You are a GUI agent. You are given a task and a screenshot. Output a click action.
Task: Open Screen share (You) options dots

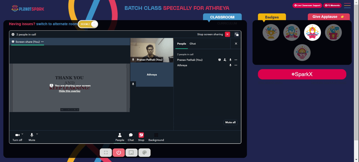coord(42,42)
